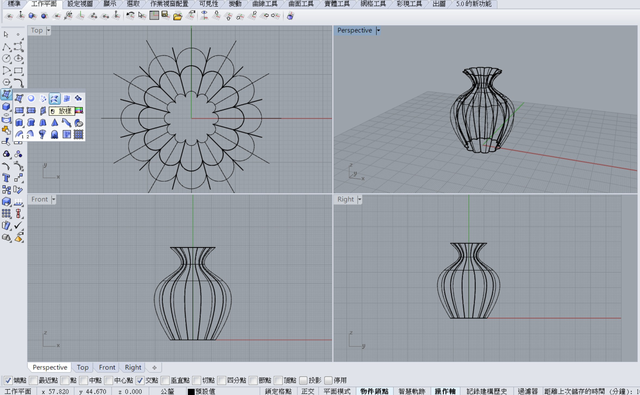Select the Circle drawing tool
This screenshot has width=640, height=395.
coord(6,58)
